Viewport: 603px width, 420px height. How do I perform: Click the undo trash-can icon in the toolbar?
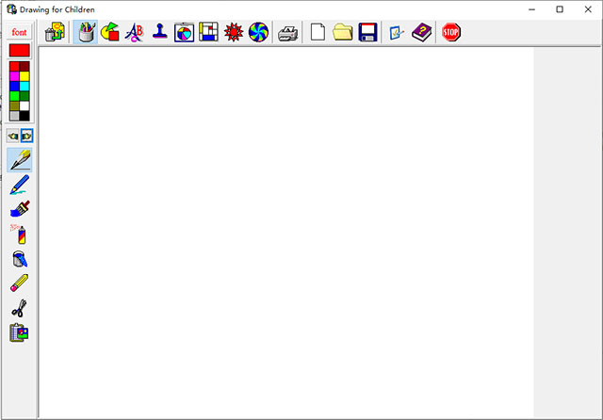[55, 32]
